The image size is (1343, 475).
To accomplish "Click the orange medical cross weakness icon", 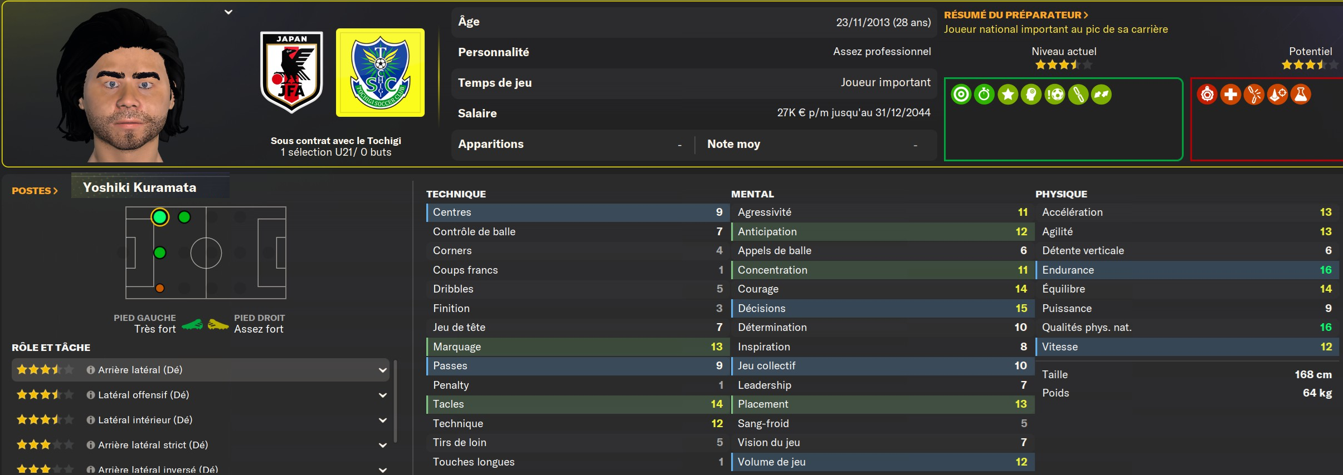I will pyautogui.click(x=1230, y=95).
